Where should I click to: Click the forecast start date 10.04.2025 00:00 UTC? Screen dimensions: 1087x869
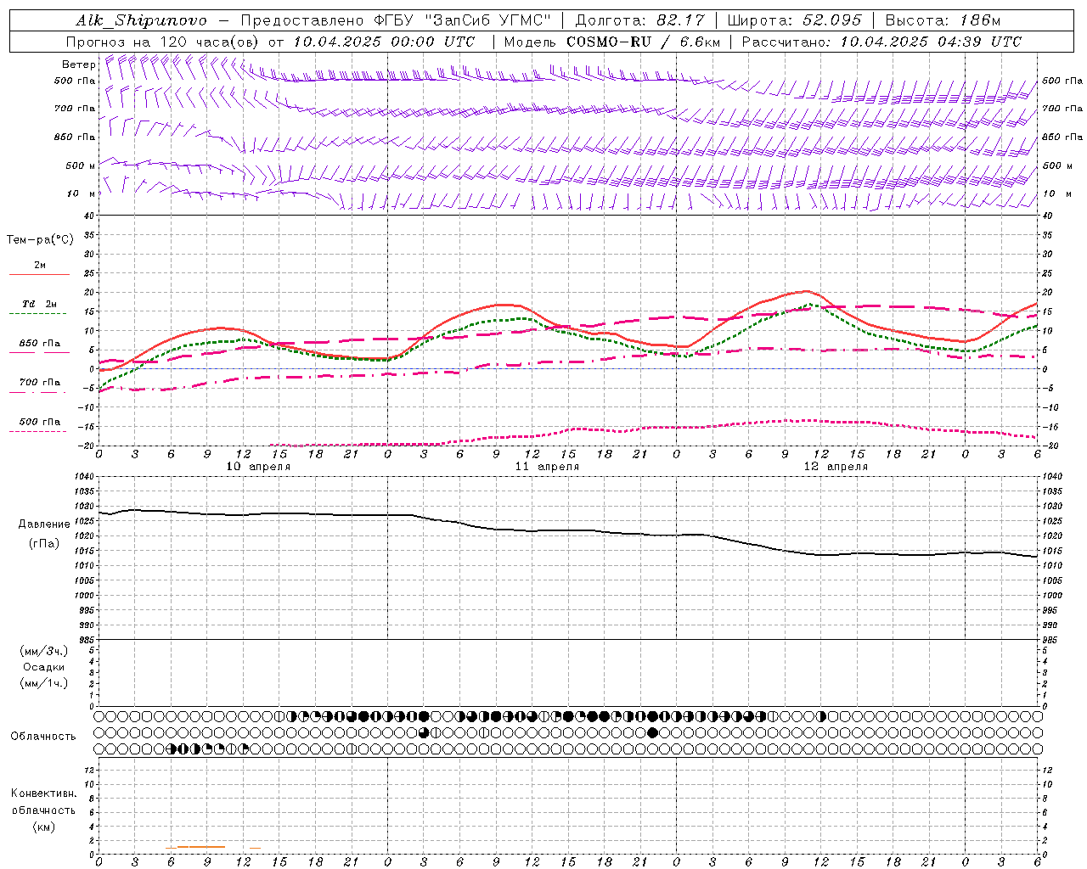384,42
